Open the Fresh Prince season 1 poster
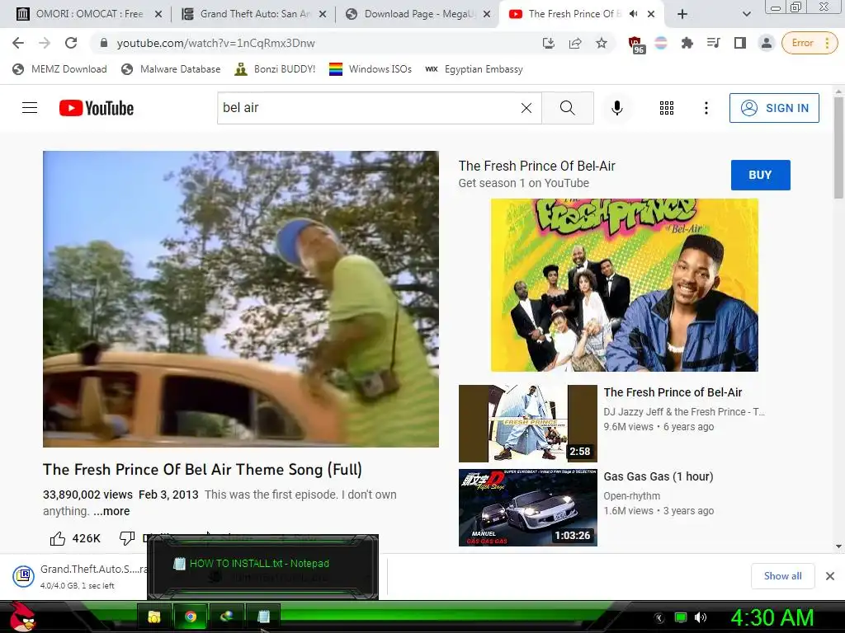The height and width of the screenshot is (633, 845). pos(624,284)
